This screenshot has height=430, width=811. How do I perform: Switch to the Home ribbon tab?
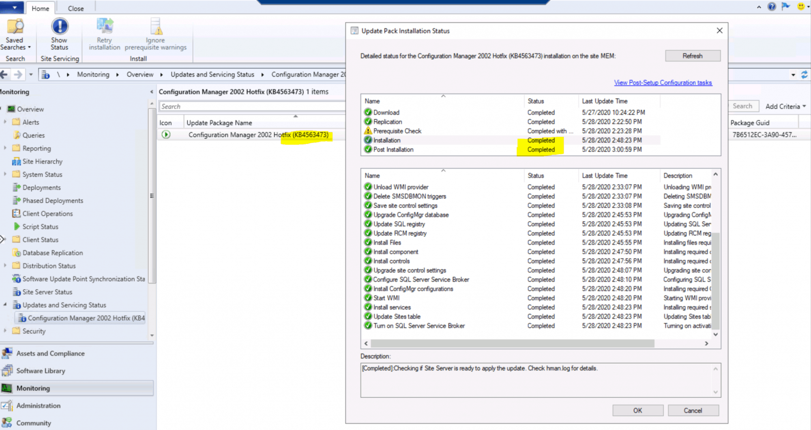tap(40, 8)
